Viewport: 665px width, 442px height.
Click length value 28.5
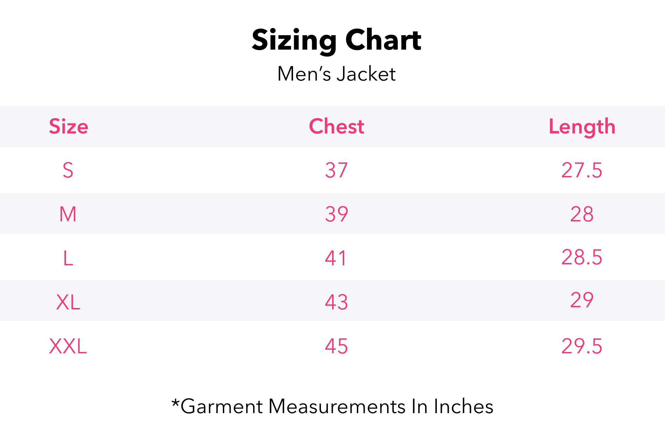582,257
